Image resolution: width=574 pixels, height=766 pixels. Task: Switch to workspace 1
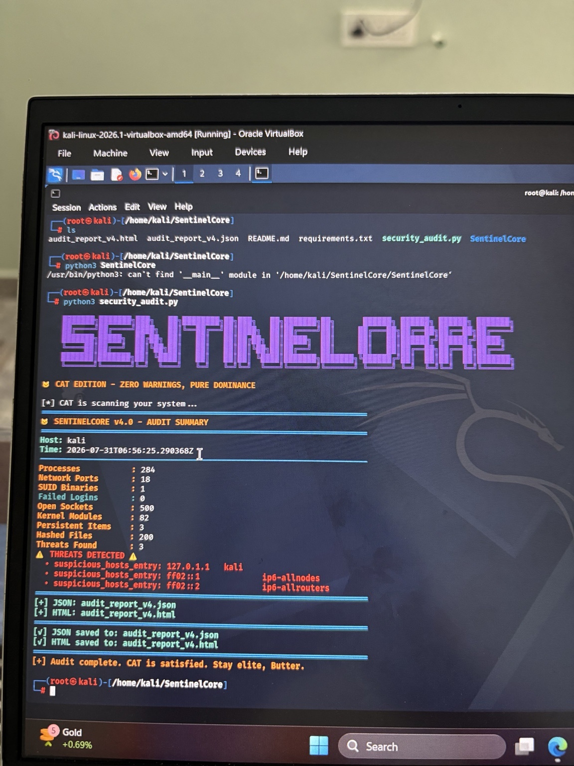pos(184,174)
